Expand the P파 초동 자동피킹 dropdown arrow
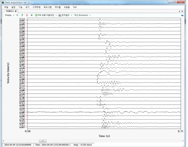 click(x=56, y=15)
